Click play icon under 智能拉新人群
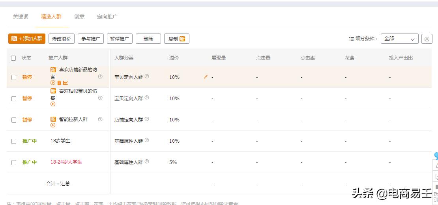The height and width of the screenshot is (205, 438). pyautogui.click(x=53, y=125)
